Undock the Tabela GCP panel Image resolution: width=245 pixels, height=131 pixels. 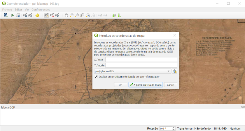coord(241,107)
